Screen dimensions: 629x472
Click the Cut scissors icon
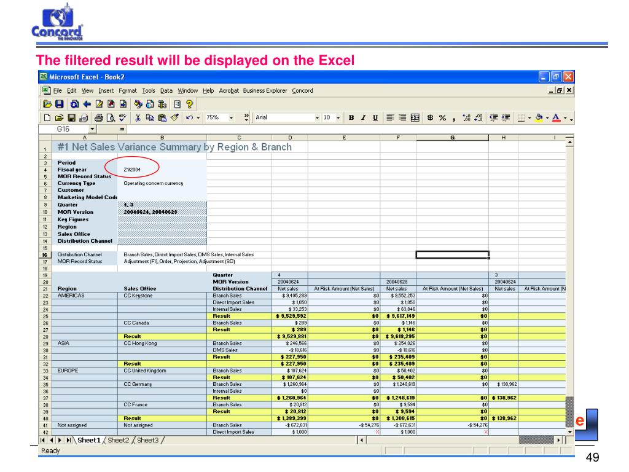pos(138,117)
